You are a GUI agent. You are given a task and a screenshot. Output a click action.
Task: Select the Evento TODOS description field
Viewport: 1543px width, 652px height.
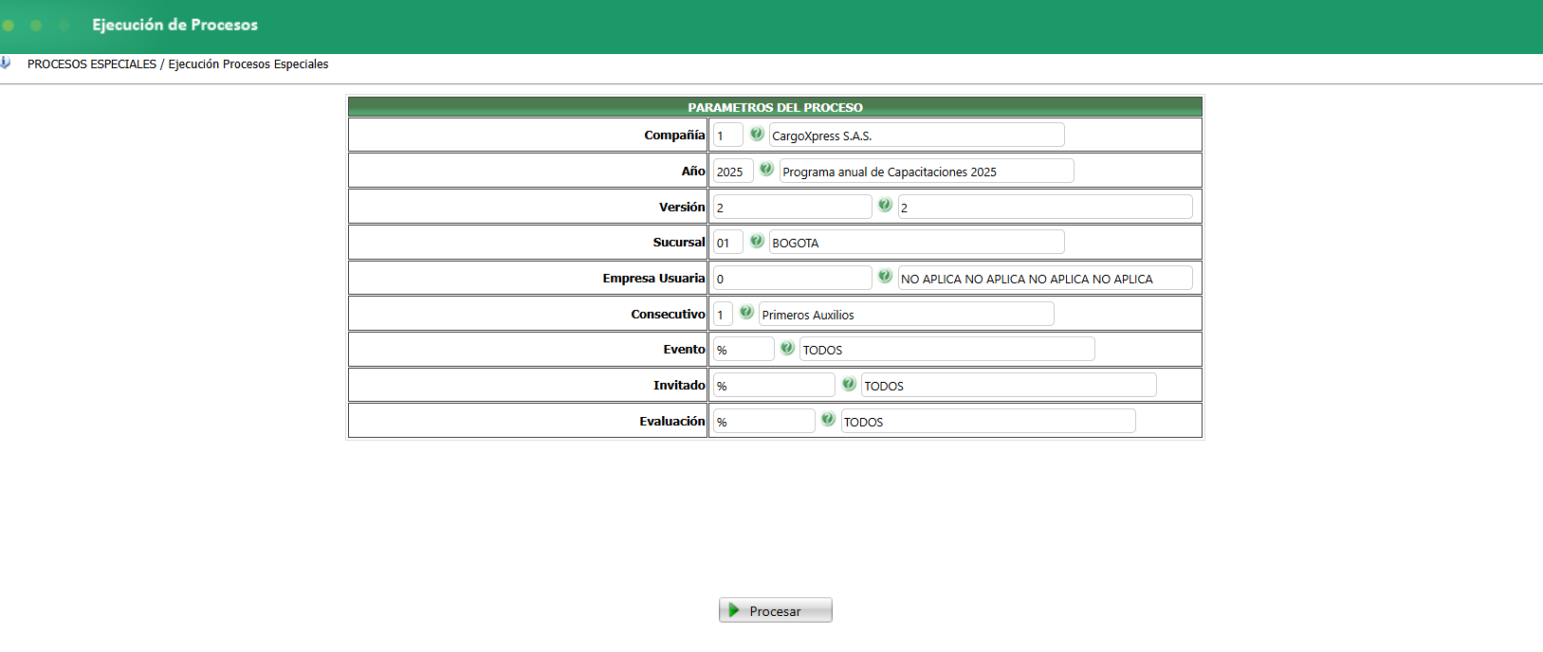click(946, 349)
